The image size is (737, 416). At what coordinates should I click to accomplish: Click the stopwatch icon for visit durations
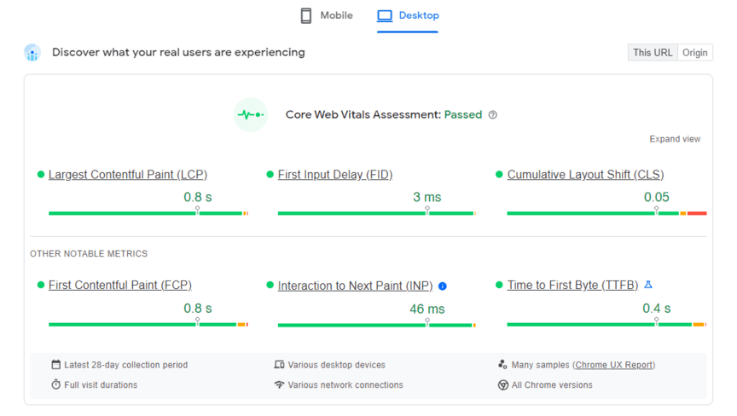click(55, 385)
